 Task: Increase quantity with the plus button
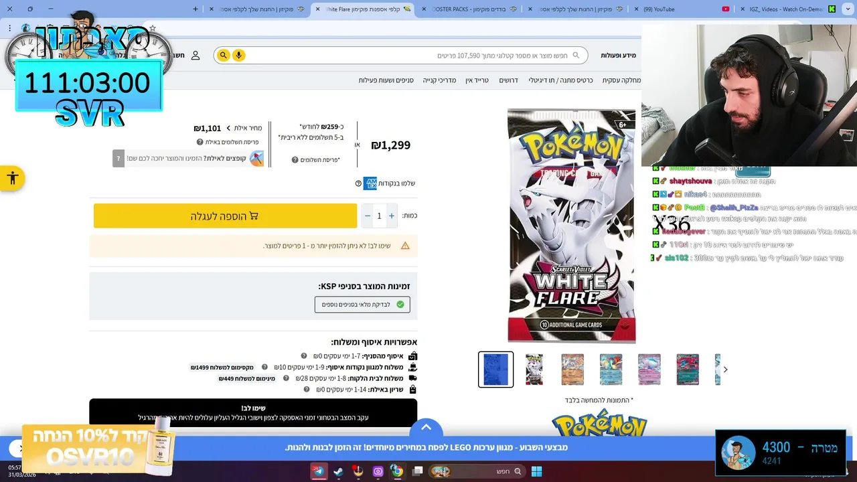point(392,216)
